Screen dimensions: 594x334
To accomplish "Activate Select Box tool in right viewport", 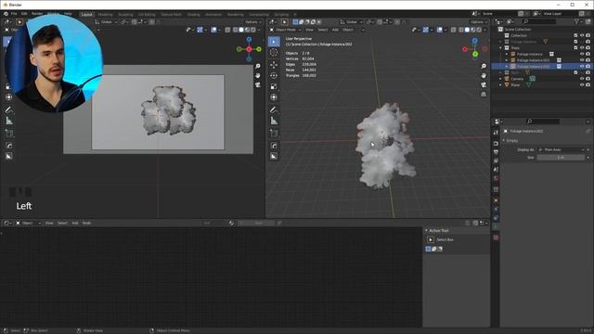I will [274, 41].
